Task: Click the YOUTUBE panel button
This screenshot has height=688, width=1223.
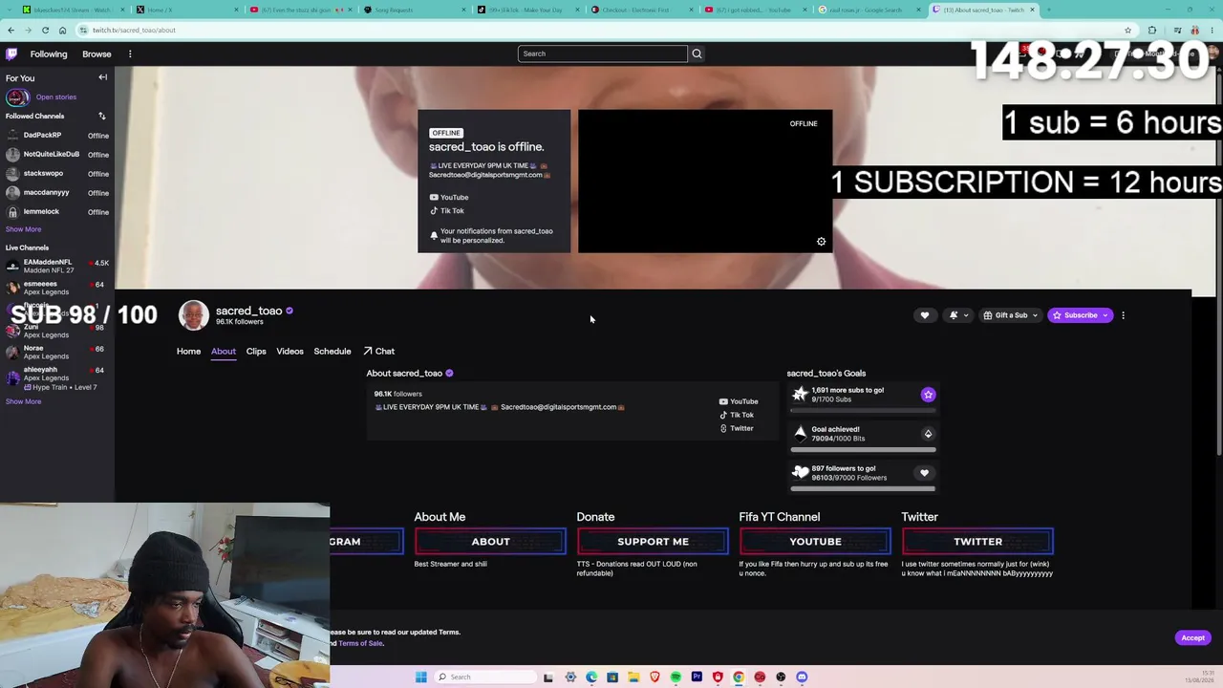Action: (x=815, y=542)
